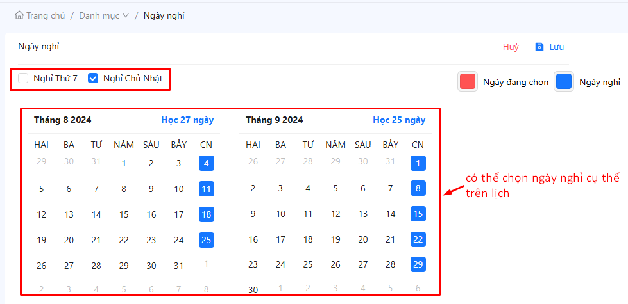Select highlighted Sunday August 25
Image resolution: width=628 pixels, height=304 pixels.
tap(206, 240)
